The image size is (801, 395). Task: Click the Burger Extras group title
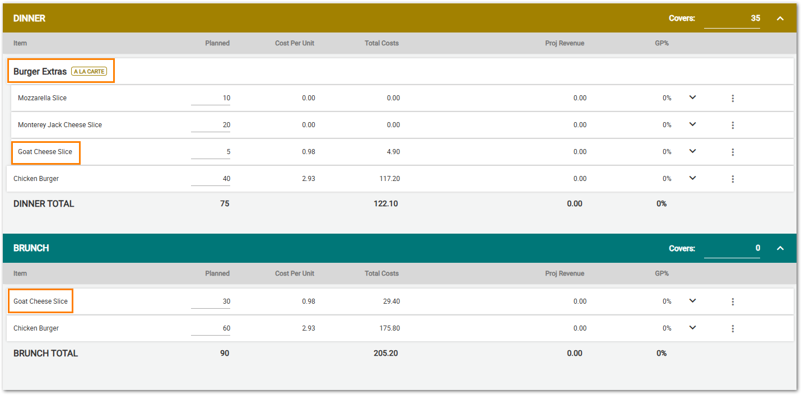coord(40,72)
